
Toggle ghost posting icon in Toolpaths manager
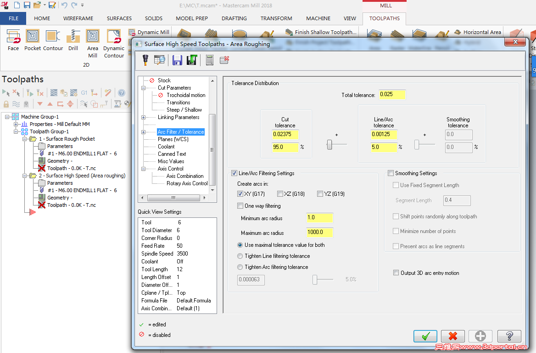coord(26,104)
